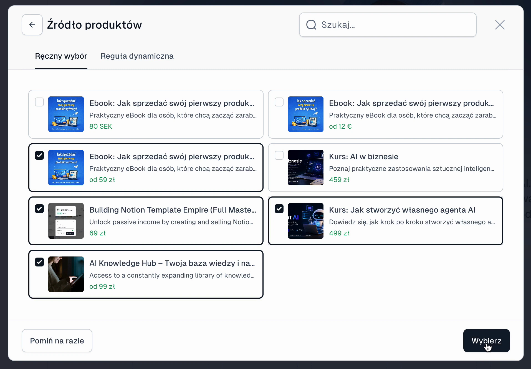Click the Źródło produktów heading
Image resolution: width=531 pixels, height=369 pixels.
coord(94,25)
